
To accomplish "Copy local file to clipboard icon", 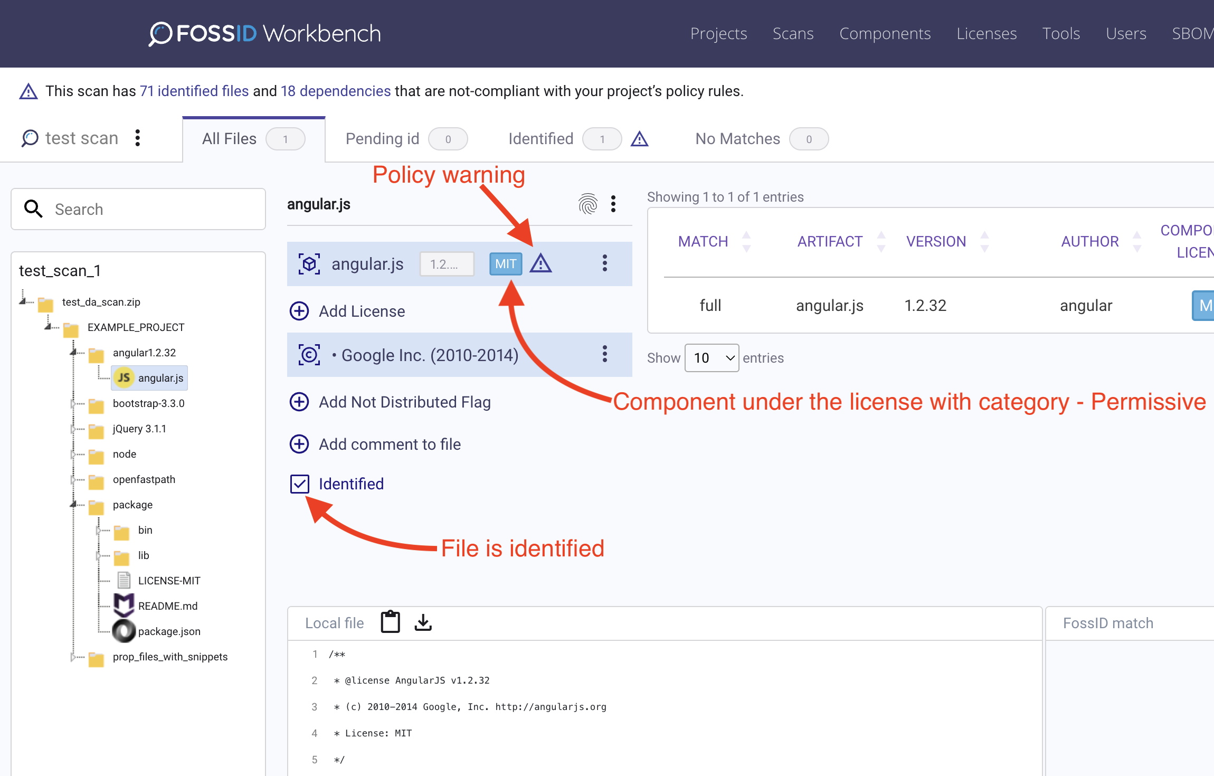I will (x=391, y=622).
